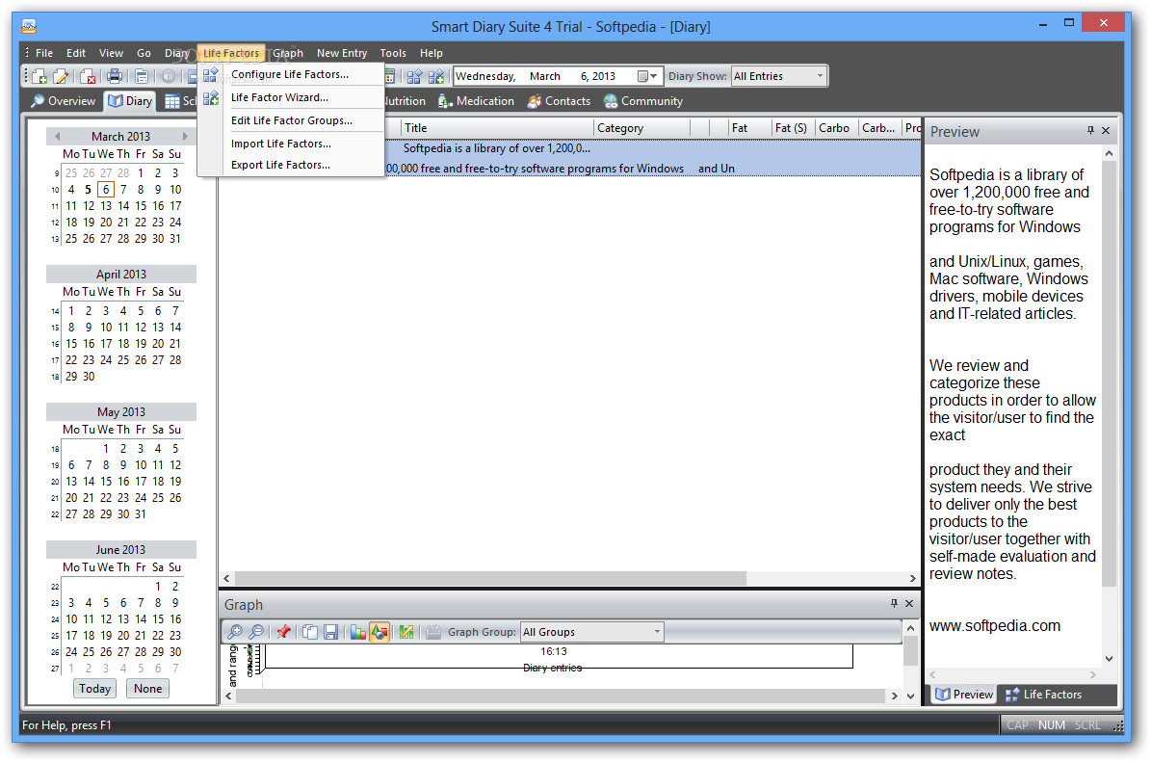Select May 22 in the calendar
The width and height of the screenshot is (1151, 762).
click(x=106, y=498)
